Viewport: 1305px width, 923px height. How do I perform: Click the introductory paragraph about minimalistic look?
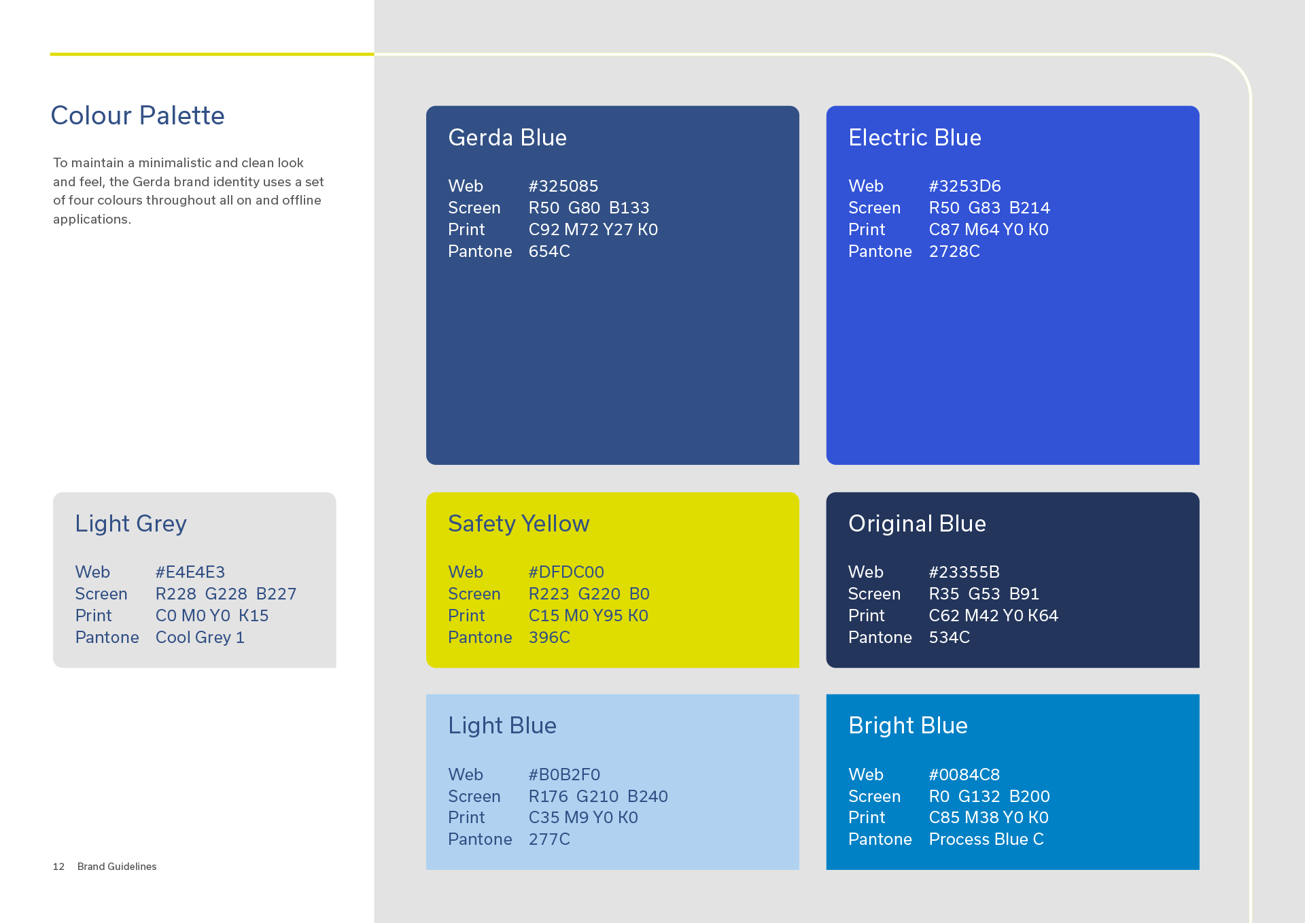(188, 191)
